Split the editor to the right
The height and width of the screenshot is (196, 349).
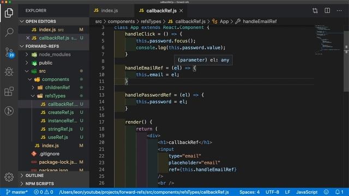coord(327,10)
